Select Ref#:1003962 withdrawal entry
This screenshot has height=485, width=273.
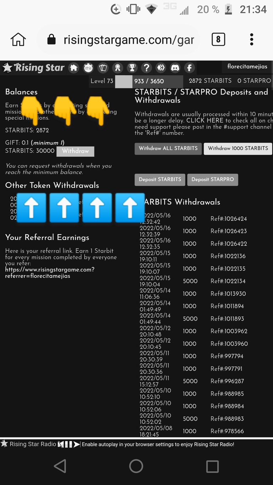coord(229,331)
